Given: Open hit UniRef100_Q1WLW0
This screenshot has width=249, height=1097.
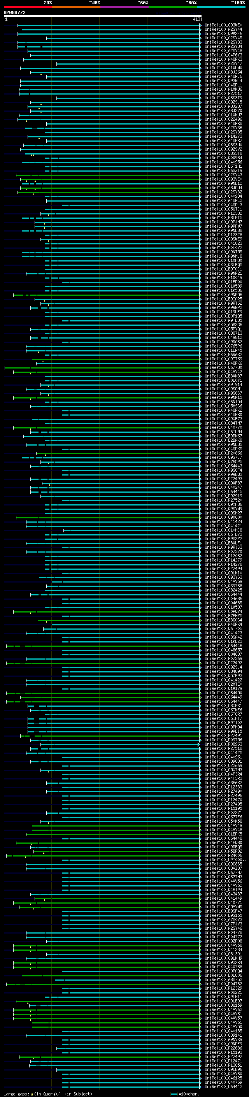Looking at the screenshot, I should point(223,68).
